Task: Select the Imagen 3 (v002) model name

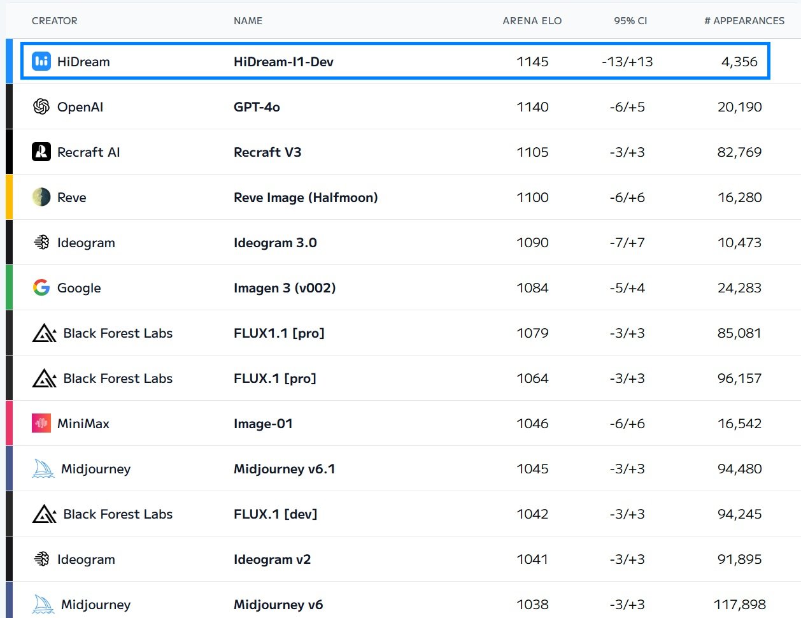Action: point(285,288)
